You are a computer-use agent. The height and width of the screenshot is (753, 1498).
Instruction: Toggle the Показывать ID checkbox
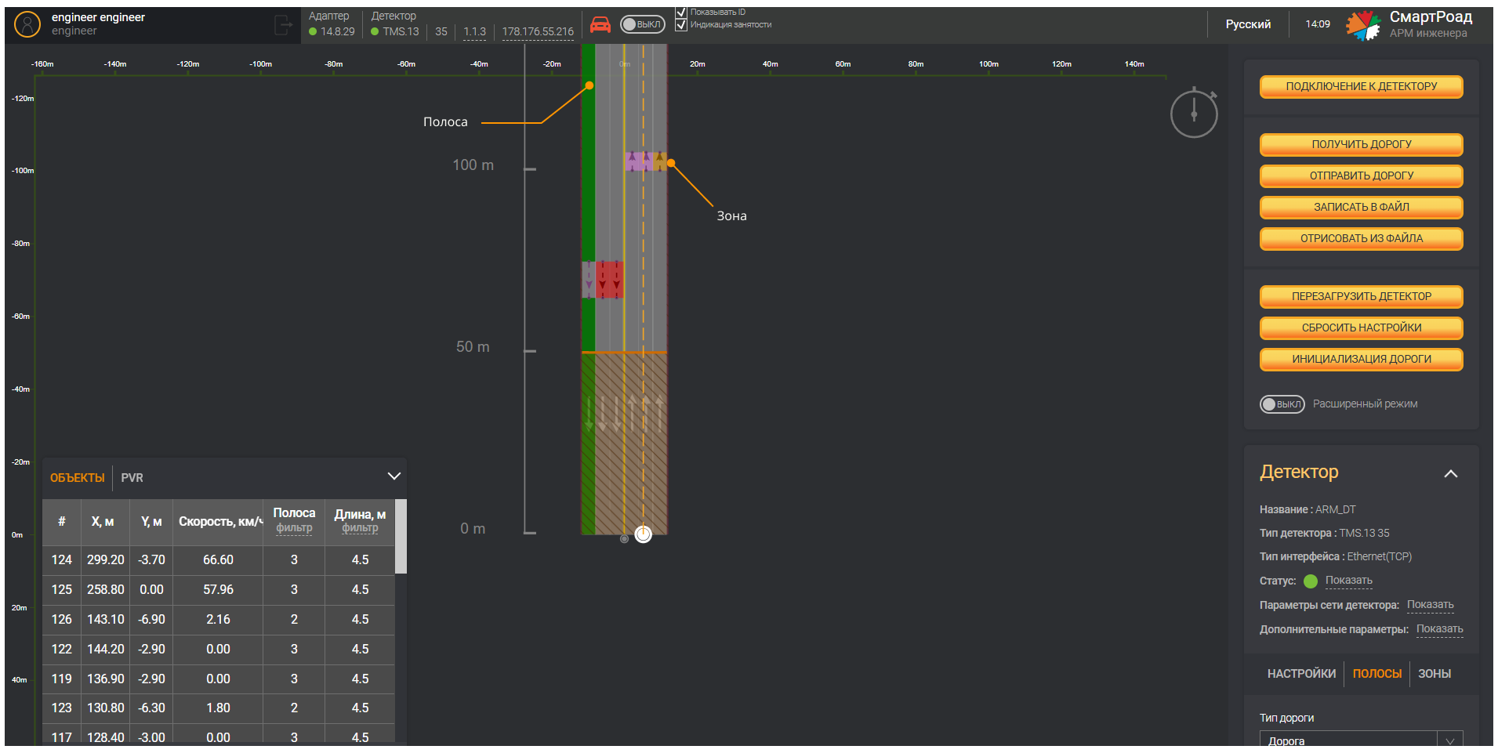coord(681,13)
